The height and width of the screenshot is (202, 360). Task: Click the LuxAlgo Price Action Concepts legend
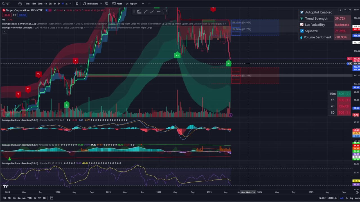point(21,27)
